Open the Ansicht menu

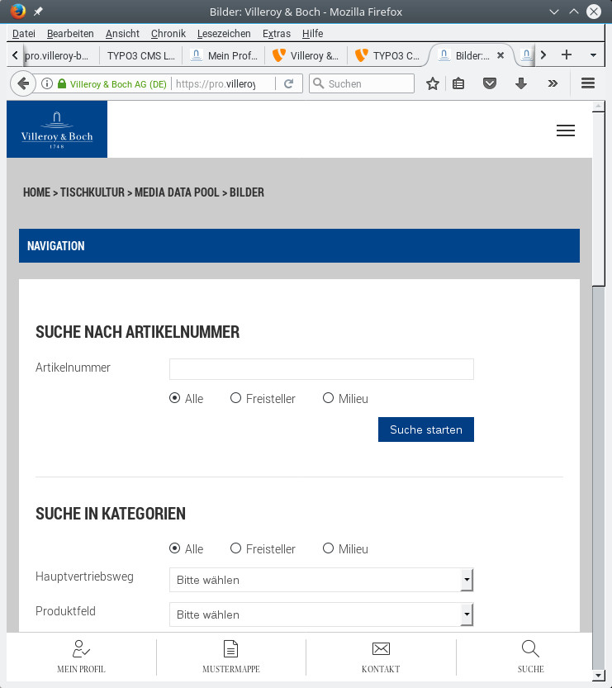(x=122, y=33)
